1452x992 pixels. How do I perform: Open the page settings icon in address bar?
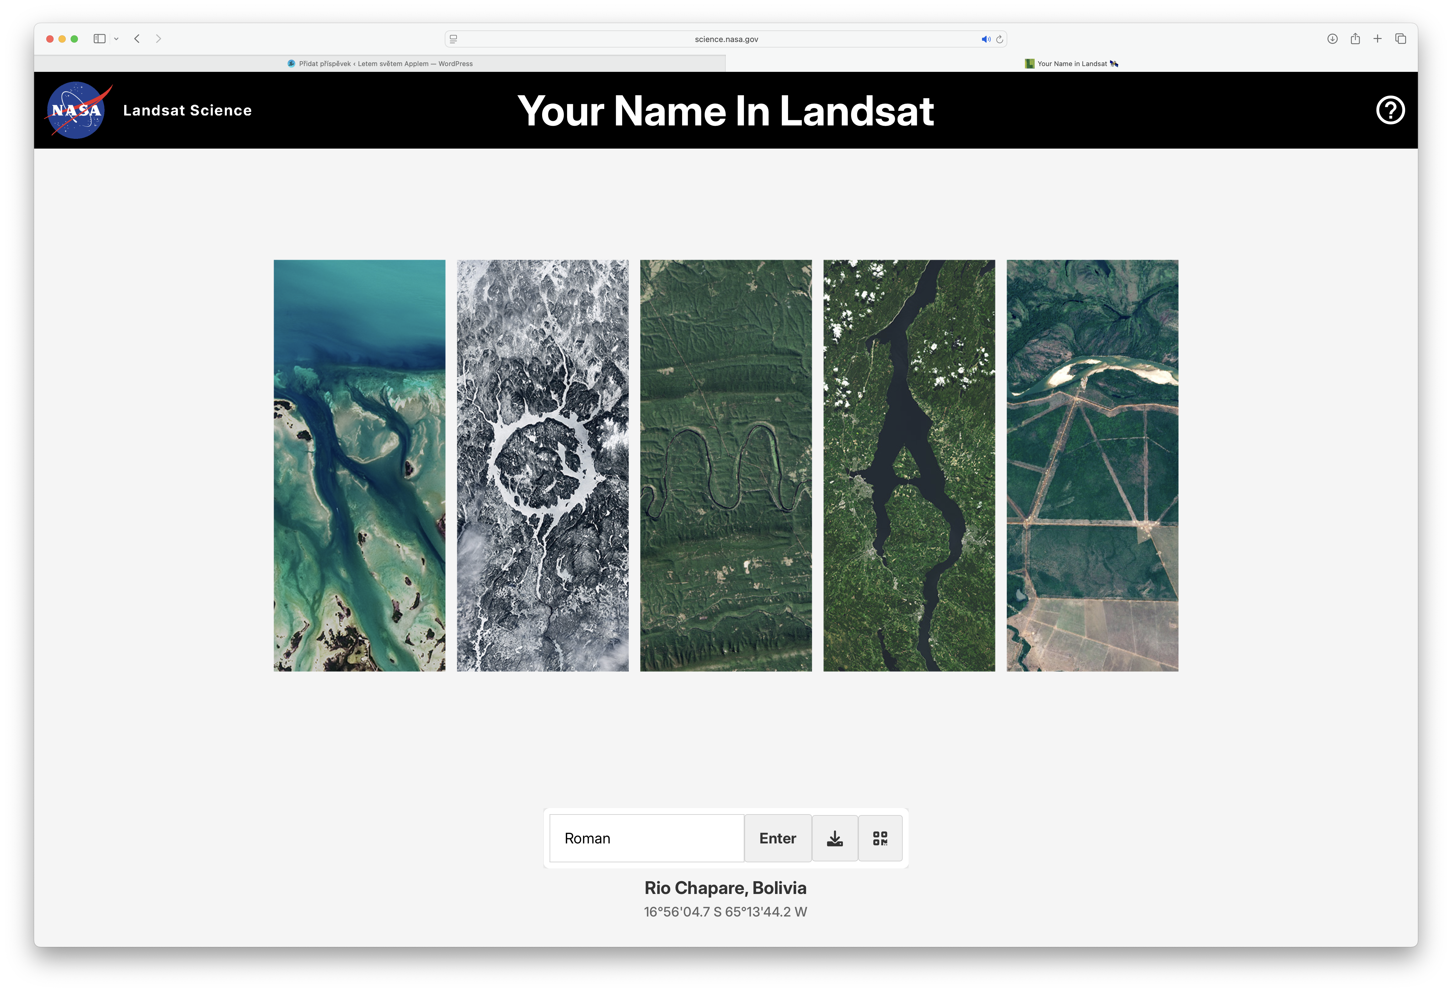coord(454,39)
